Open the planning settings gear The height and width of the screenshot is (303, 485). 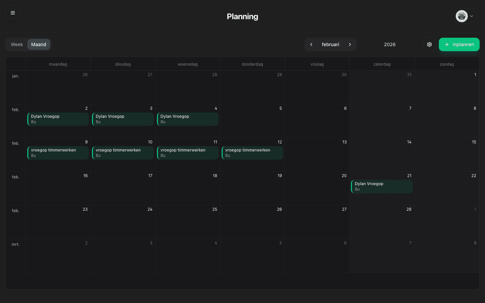click(x=429, y=44)
